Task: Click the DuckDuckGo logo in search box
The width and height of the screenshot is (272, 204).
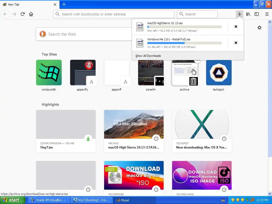Action: [x=43, y=34]
